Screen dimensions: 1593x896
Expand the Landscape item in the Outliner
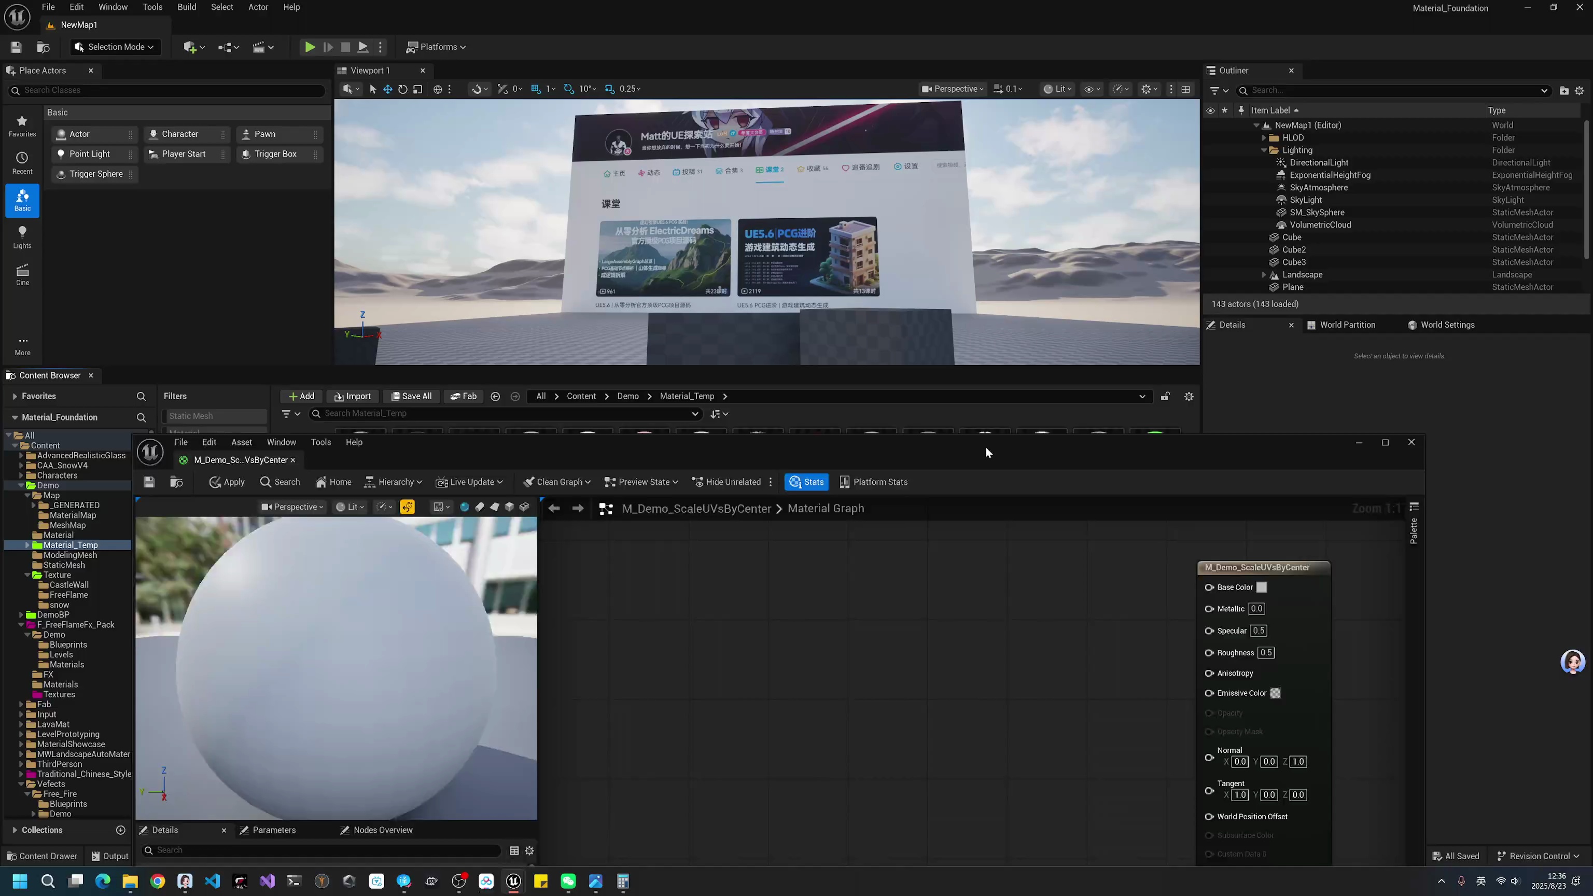pyautogui.click(x=1265, y=274)
